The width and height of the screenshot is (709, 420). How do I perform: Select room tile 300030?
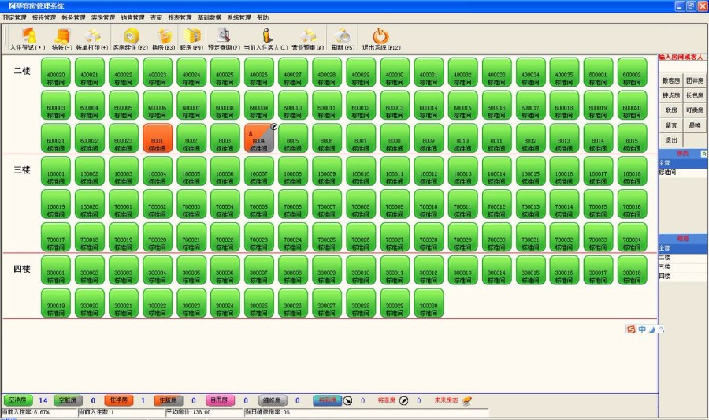429,303
